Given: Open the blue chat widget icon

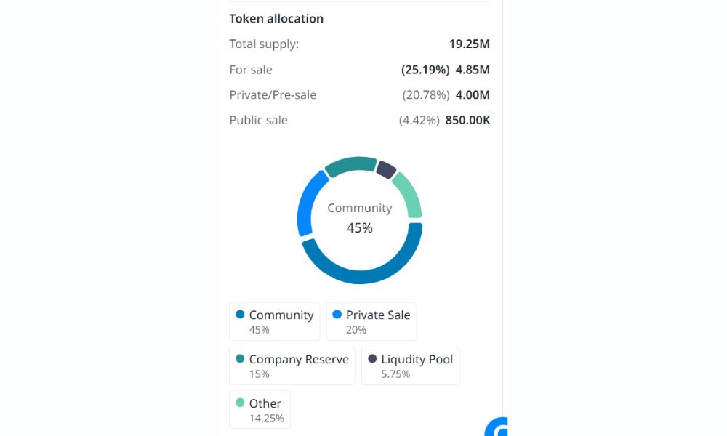Looking at the screenshot, I should pyautogui.click(x=499, y=427).
